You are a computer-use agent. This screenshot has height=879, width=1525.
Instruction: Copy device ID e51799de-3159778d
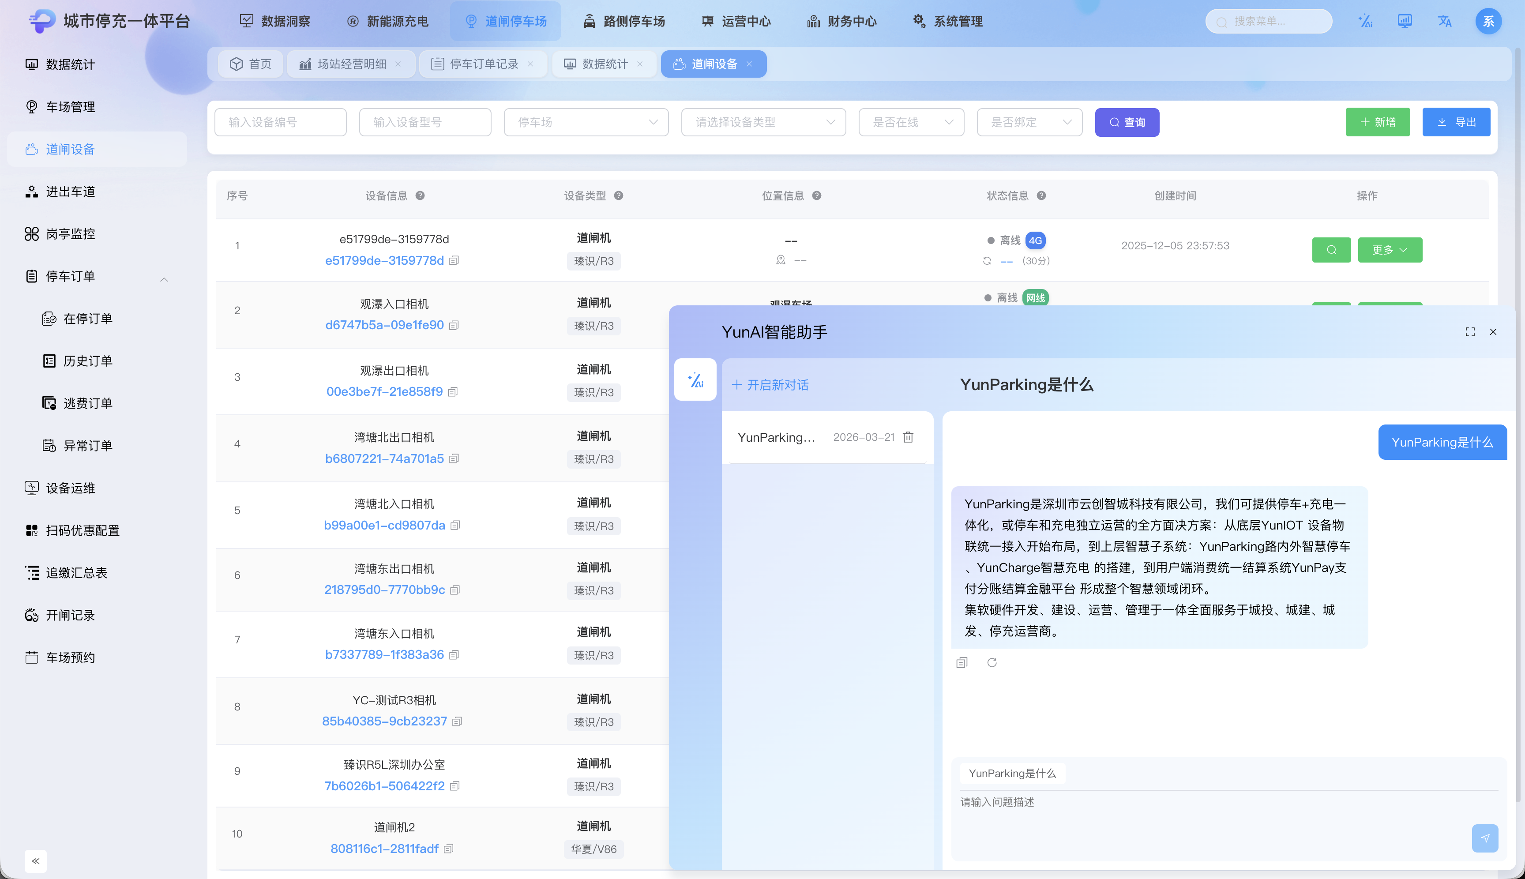(454, 261)
